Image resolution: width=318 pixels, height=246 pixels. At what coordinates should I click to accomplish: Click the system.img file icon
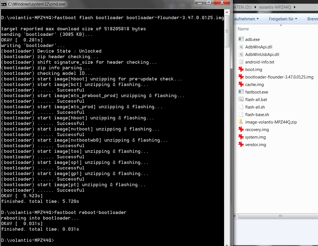pos(241,137)
